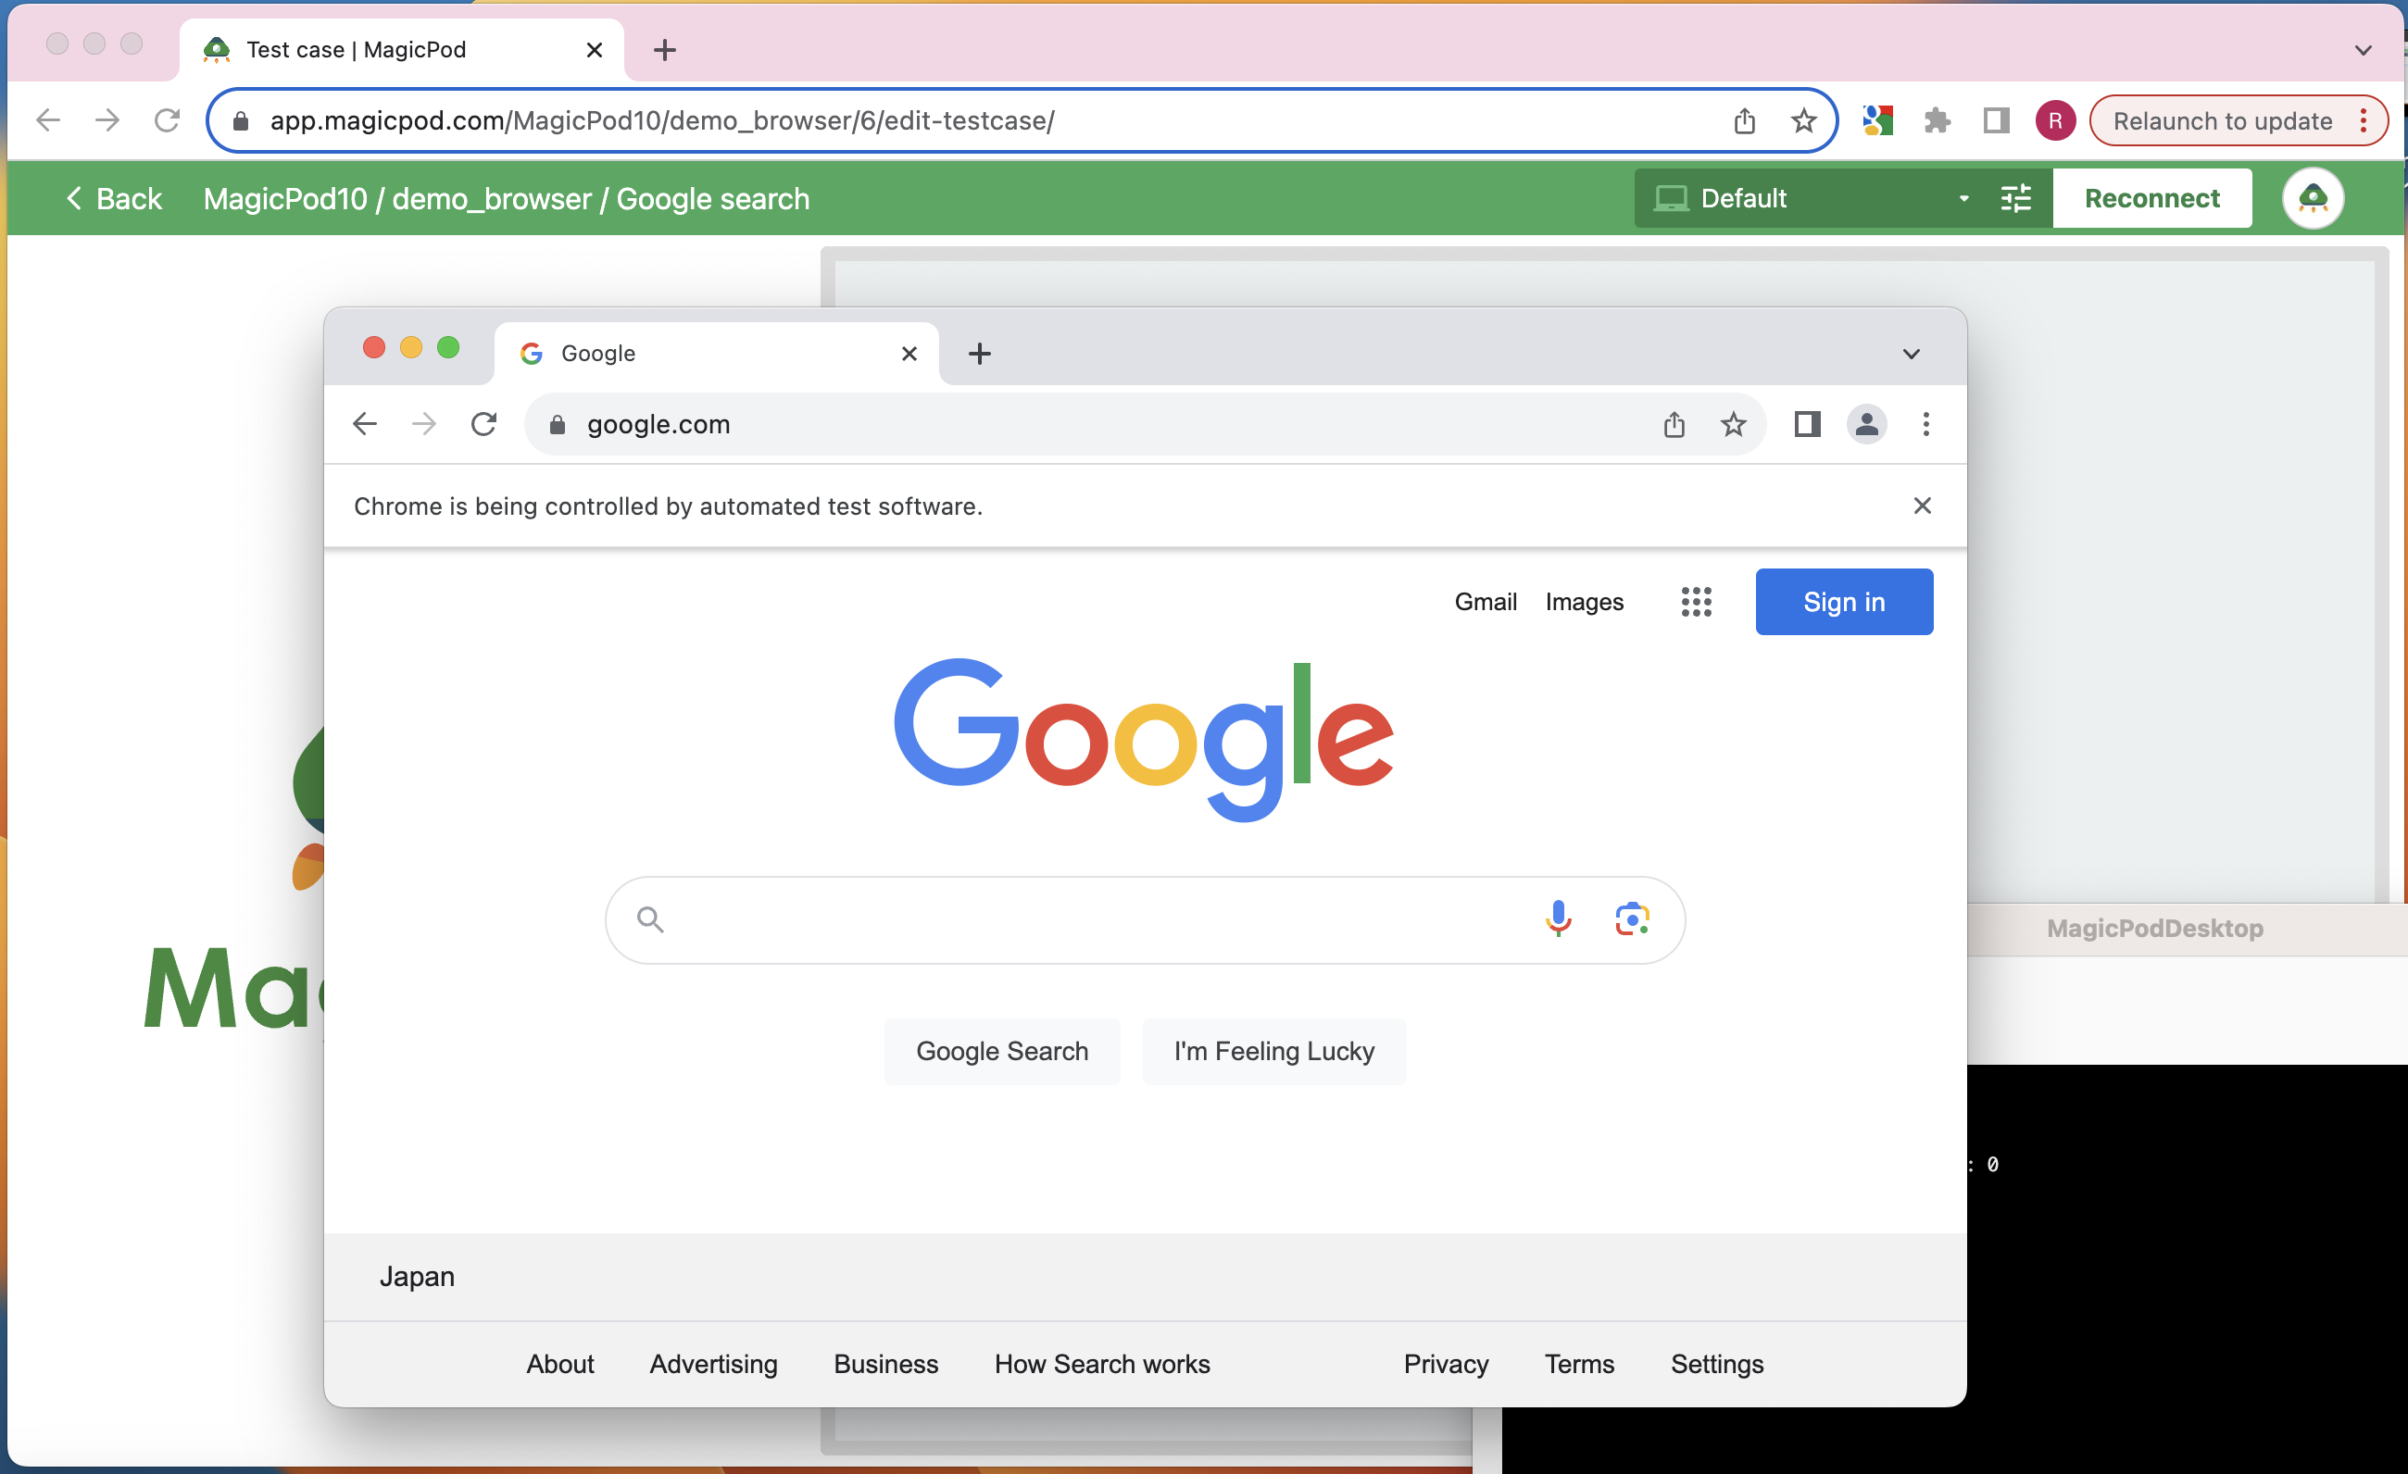Open the colorful extension icon in the MagicPod browser toolbar
2408x1474 pixels.
(1878, 120)
